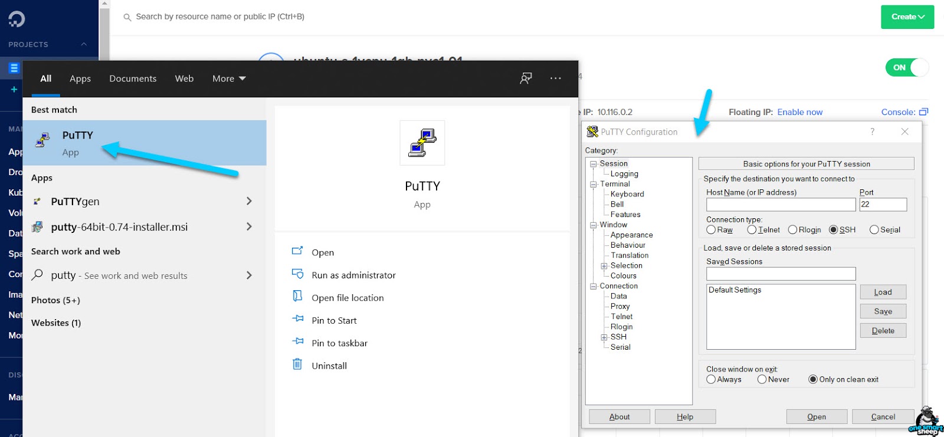This screenshot has width=944, height=437.
Task: Select the SSH connection type
Action: tap(834, 230)
